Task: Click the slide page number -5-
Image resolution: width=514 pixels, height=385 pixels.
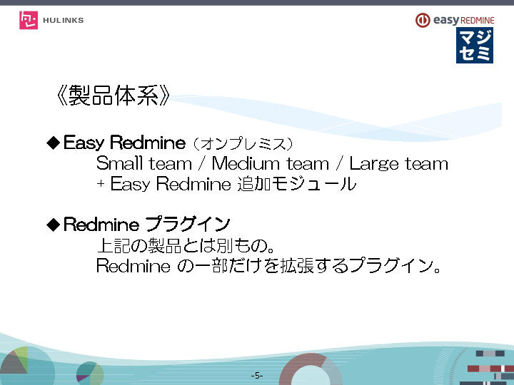Action: (x=257, y=375)
